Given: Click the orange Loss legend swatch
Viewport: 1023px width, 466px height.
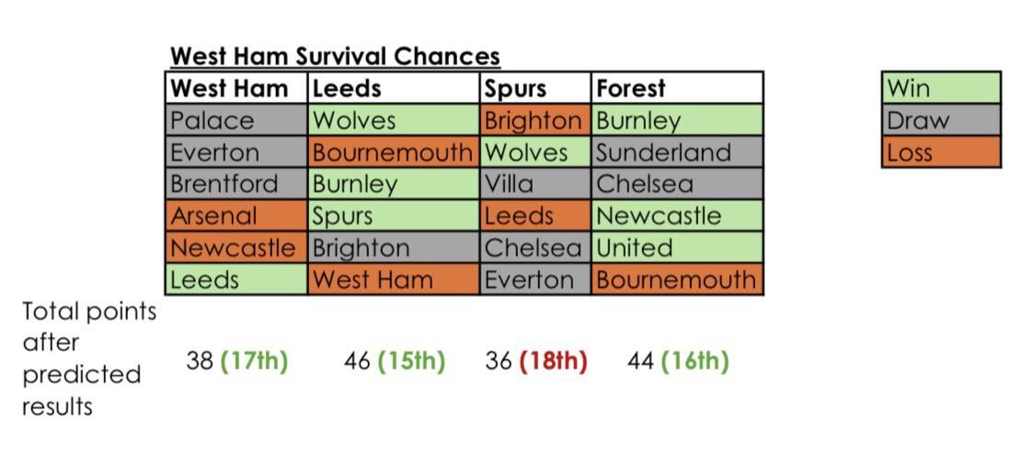Looking at the screenshot, I should pos(940,153).
